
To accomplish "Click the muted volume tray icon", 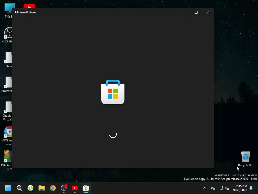I will 227,188.
